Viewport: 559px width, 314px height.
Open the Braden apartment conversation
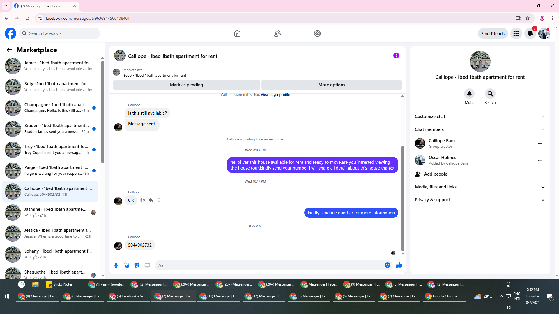pos(50,129)
